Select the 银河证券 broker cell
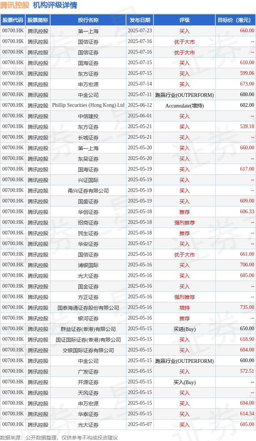 pos(88,318)
